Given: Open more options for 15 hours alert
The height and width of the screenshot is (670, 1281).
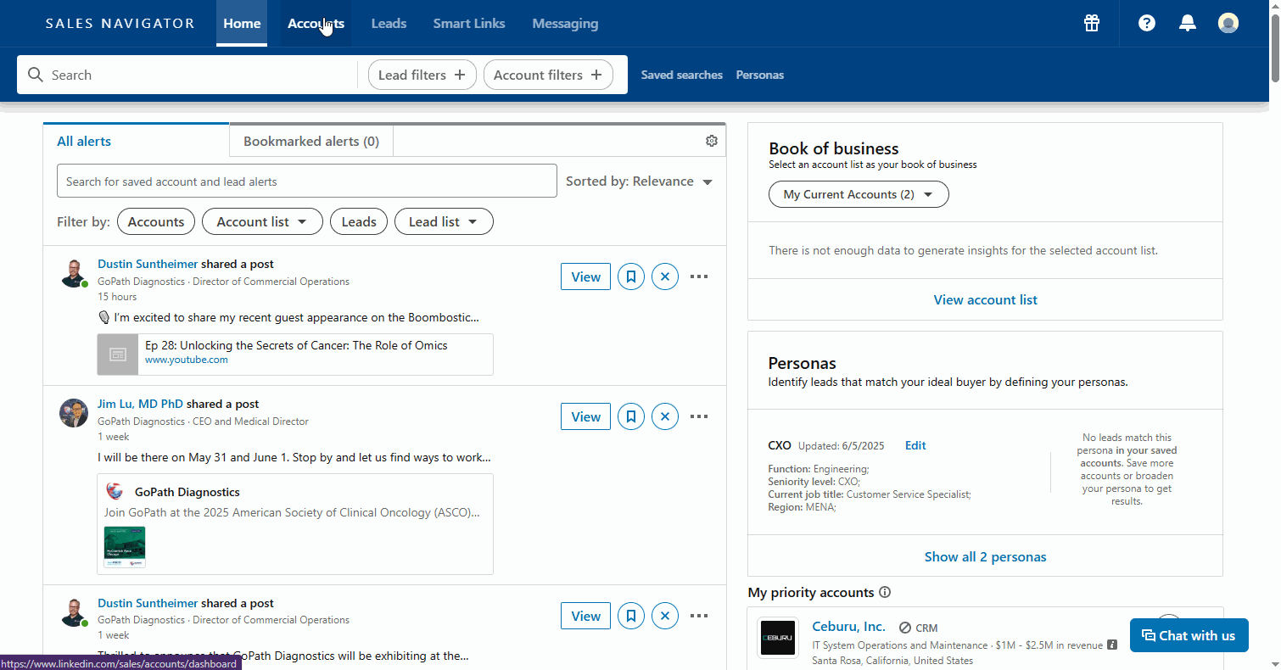Looking at the screenshot, I should 699,276.
